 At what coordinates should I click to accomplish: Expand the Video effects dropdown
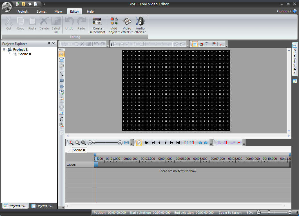point(127,25)
